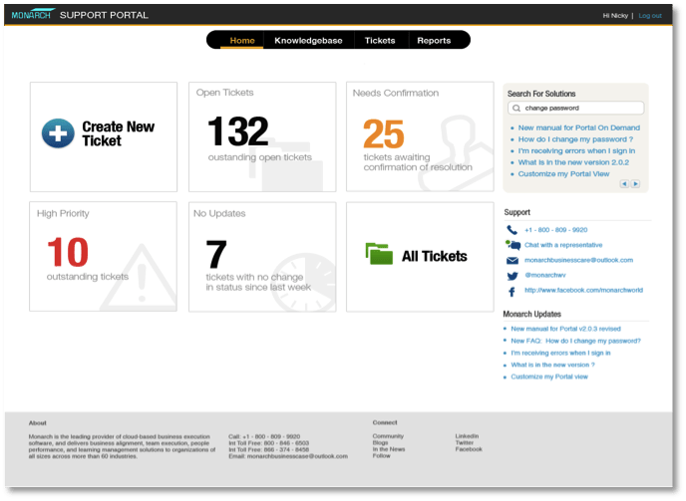Click the phone icon under Support

point(512,230)
